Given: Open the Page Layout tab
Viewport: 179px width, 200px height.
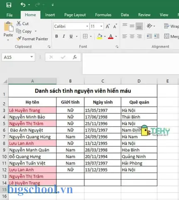Looking at the screenshot, I should (75, 15).
